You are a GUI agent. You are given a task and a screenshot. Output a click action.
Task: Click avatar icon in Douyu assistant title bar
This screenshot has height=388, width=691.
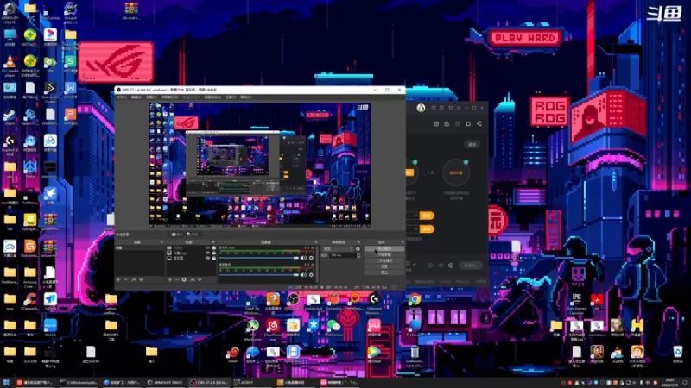click(421, 108)
